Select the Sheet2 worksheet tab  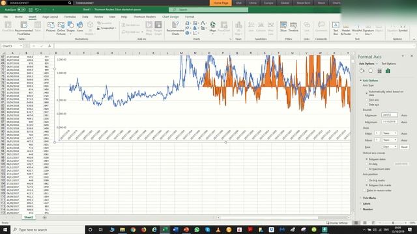(x=29, y=217)
